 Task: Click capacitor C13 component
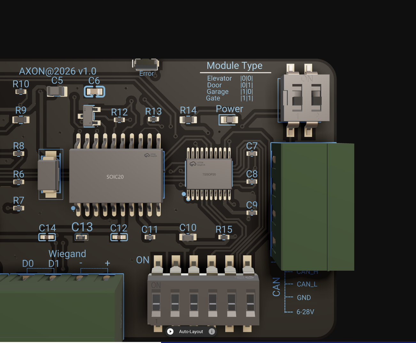click(81, 237)
